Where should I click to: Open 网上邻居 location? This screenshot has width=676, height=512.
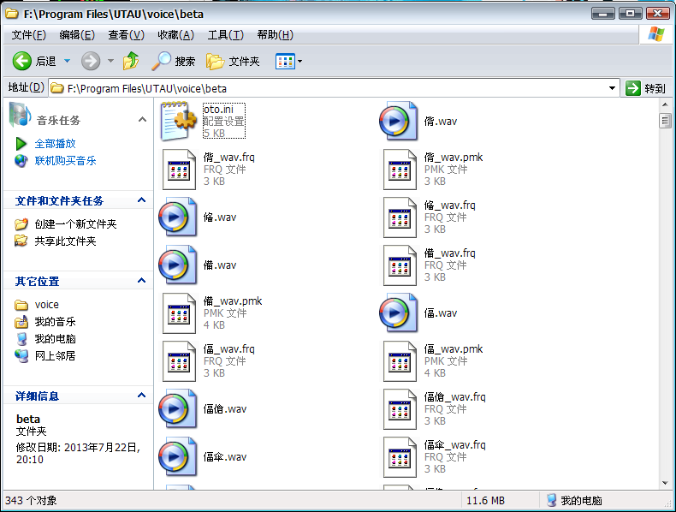coord(55,356)
